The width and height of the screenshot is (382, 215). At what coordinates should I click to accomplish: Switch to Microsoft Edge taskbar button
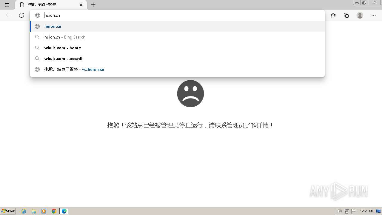(64, 211)
